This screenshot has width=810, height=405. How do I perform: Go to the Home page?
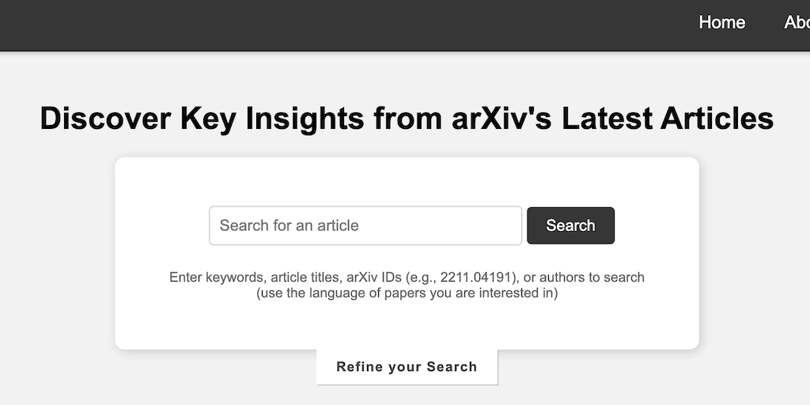(721, 23)
